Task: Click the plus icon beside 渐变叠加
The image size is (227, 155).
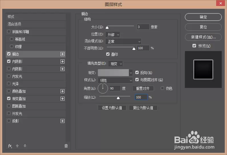Action: [63, 99]
